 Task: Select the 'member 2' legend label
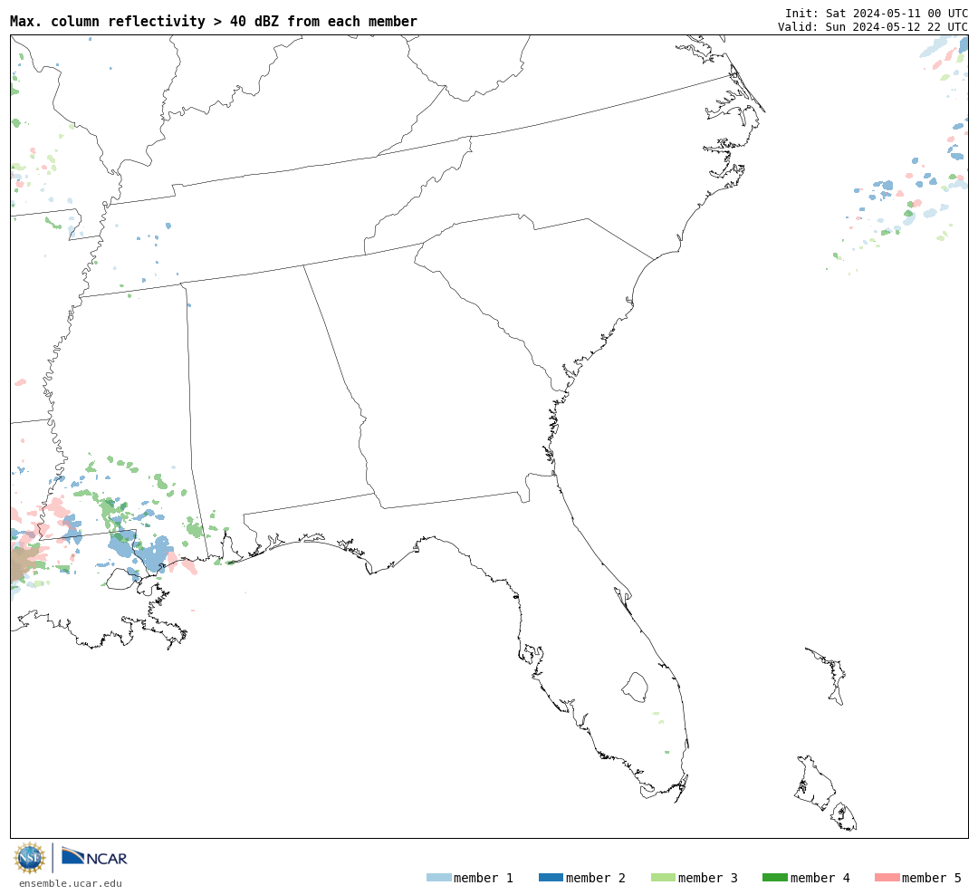pyautogui.click(x=596, y=878)
